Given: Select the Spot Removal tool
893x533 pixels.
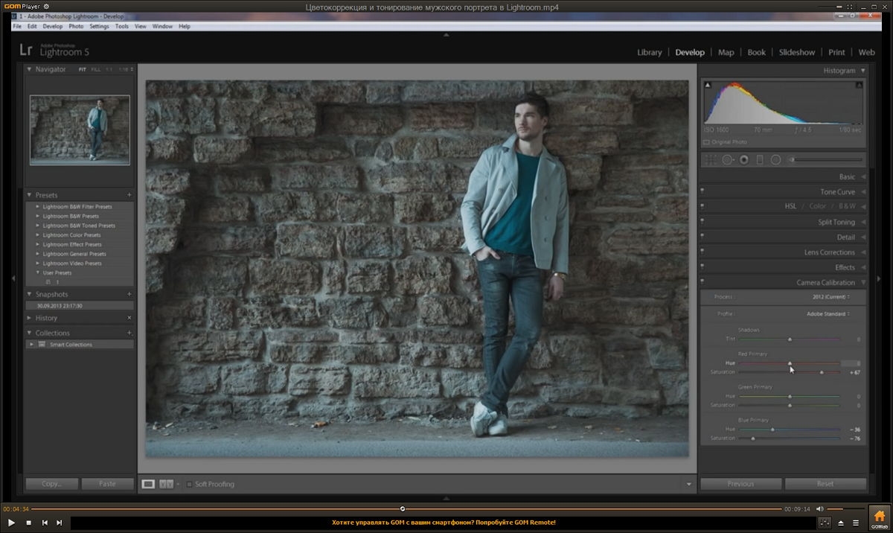Looking at the screenshot, I should coord(728,159).
